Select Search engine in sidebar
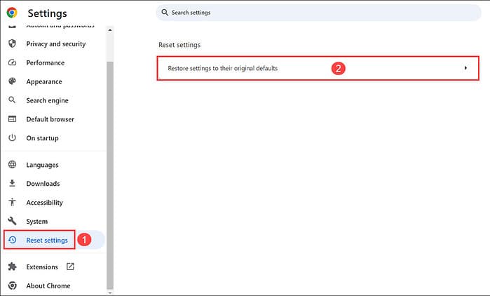Image resolution: width=490 pixels, height=296 pixels. tap(47, 100)
